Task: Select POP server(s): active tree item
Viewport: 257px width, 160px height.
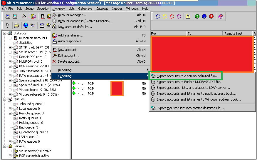Action: click(x=34, y=156)
